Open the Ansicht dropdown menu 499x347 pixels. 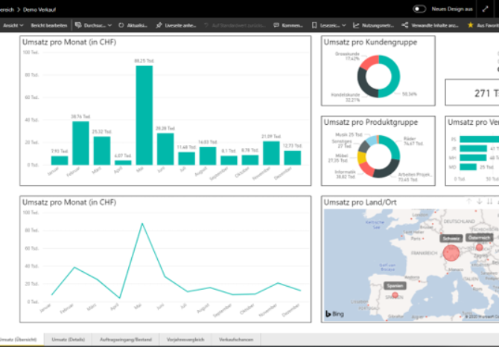(13, 25)
